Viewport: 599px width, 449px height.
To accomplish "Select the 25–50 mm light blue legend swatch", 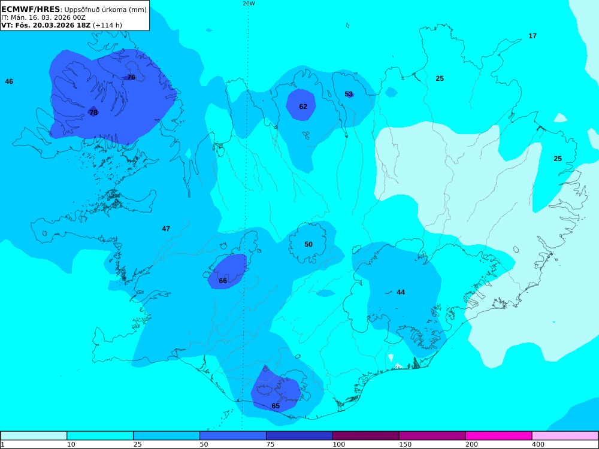I will coord(167,436).
